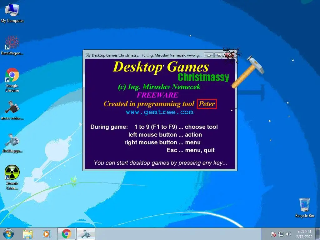Select the Recycle Bin icon
The image size is (320, 240).
pyautogui.click(x=304, y=207)
